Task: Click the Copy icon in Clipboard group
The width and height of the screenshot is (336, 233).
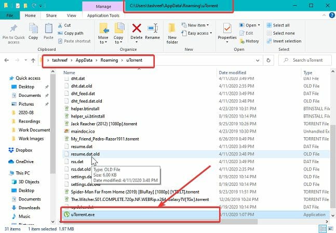Action: click(33, 28)
